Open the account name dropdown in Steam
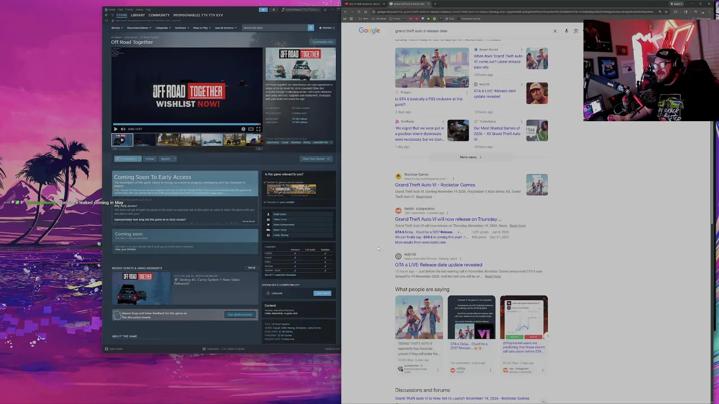The width and height of the screenshot is (719, 404). (301, 10)
